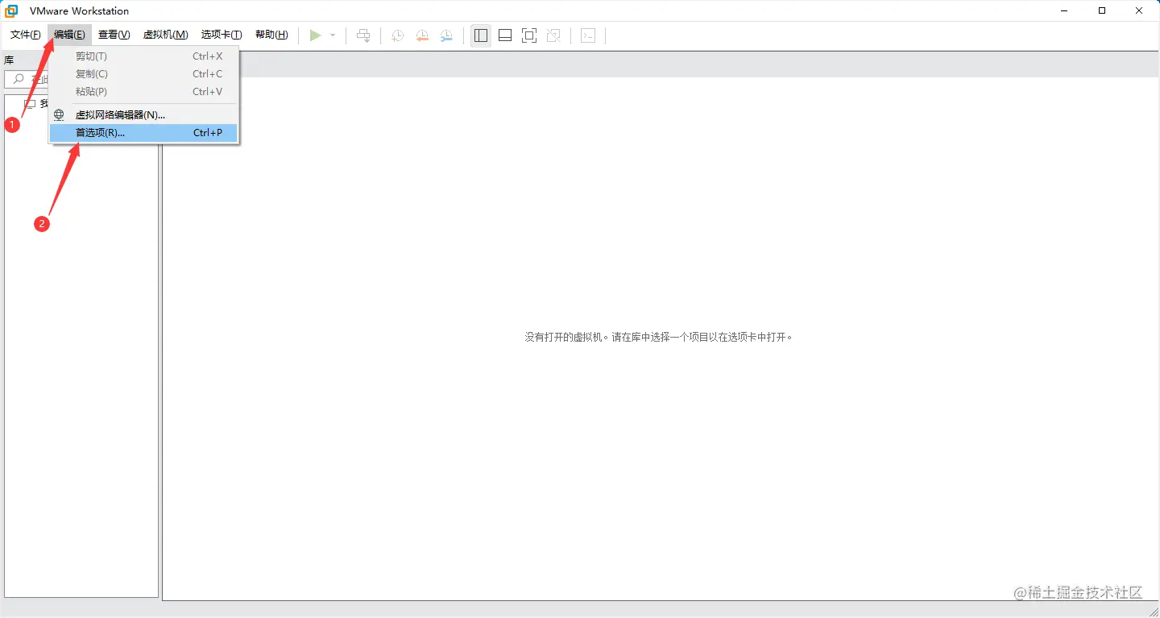Click the disabled 复制(C) menu entry
This screenshot has width=1160, height=618.
click(x=143, y=74)
